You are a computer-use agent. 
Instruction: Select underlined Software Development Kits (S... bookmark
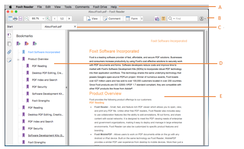[x=46, y=135]
